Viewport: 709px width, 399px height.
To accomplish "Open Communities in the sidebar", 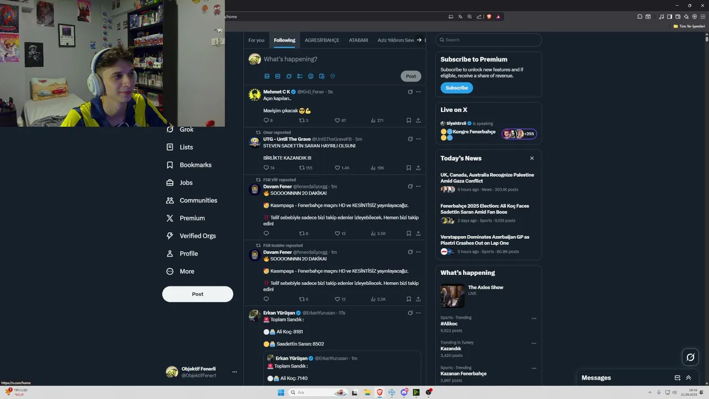I will [x=192, y=201].
